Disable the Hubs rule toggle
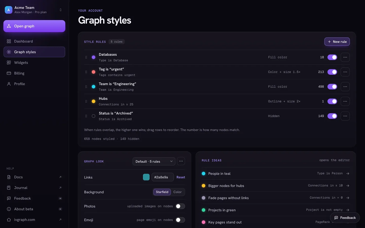Image resolution: width=365 pixels, height=228 pixels. [x=332, y=101]
